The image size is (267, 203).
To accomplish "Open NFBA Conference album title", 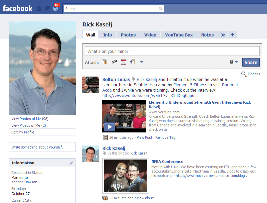I will (x=167, y=162).
